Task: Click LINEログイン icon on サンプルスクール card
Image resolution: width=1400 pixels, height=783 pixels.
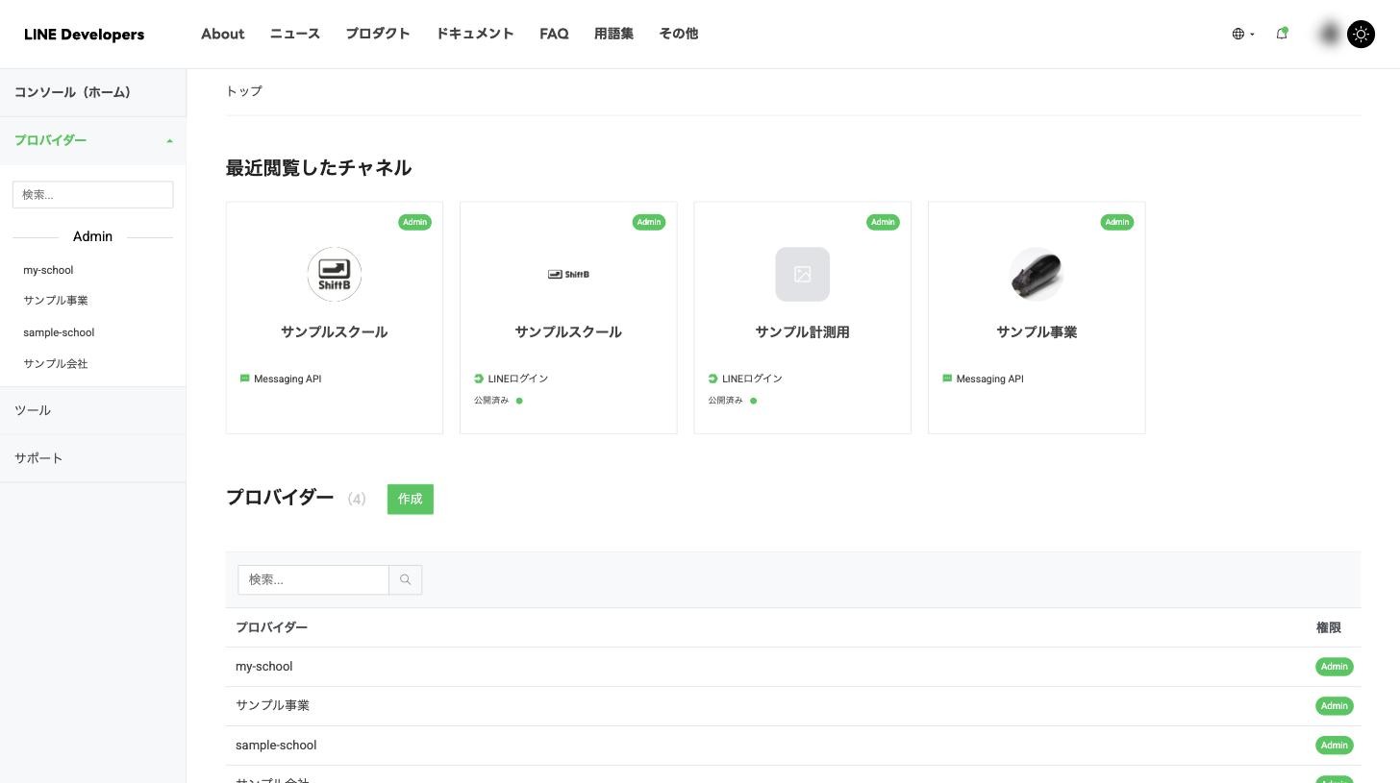Action: click(x=479, y=379)
